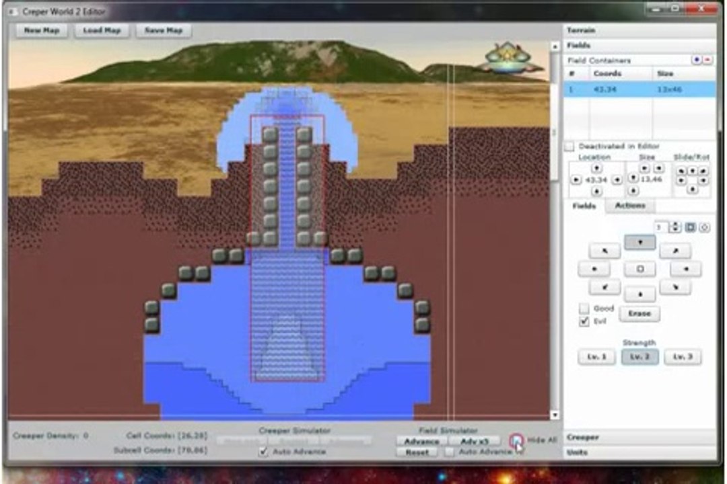
Task: Click the # column header
Action: 576,74
